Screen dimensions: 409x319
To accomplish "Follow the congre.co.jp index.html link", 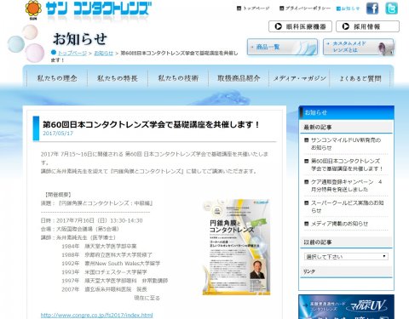I will (x=96, y=315).
